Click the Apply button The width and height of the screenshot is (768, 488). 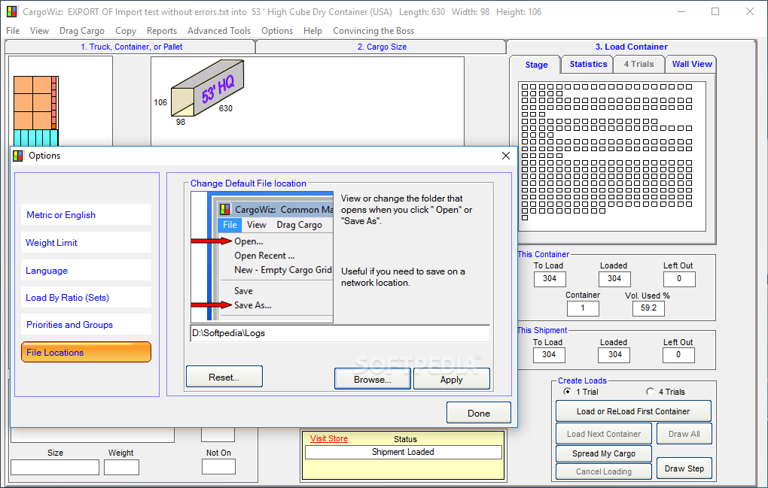451,379
